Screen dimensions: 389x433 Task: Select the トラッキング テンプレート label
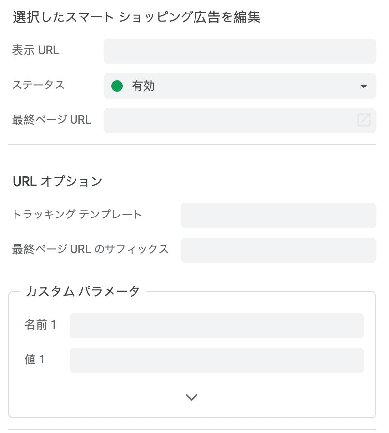[x=77, y=215]
